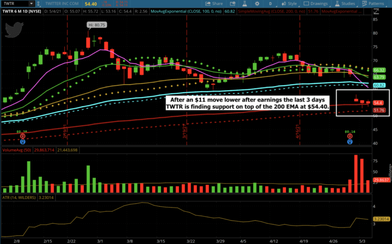Click the Share button
392x244 pixels.
pos(214,3)
